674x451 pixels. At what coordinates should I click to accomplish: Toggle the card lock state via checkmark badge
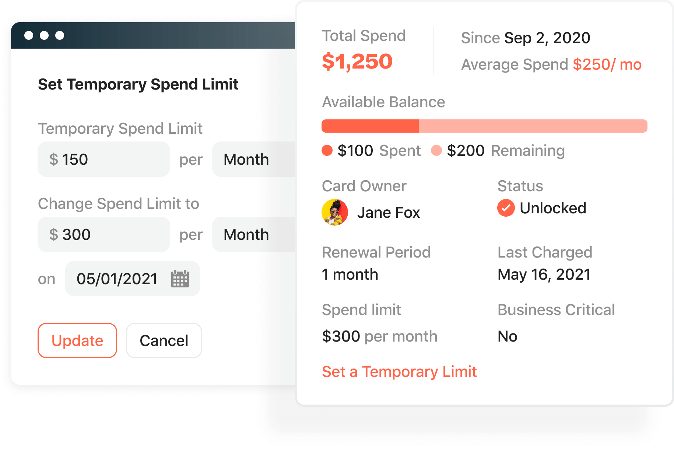[x=506, y=208]
